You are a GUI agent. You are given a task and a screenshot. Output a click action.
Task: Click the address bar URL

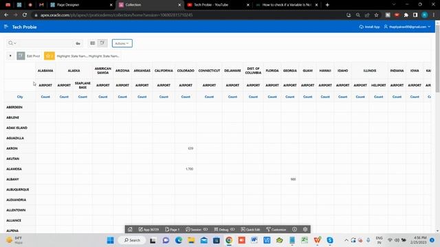coord(116,15)
